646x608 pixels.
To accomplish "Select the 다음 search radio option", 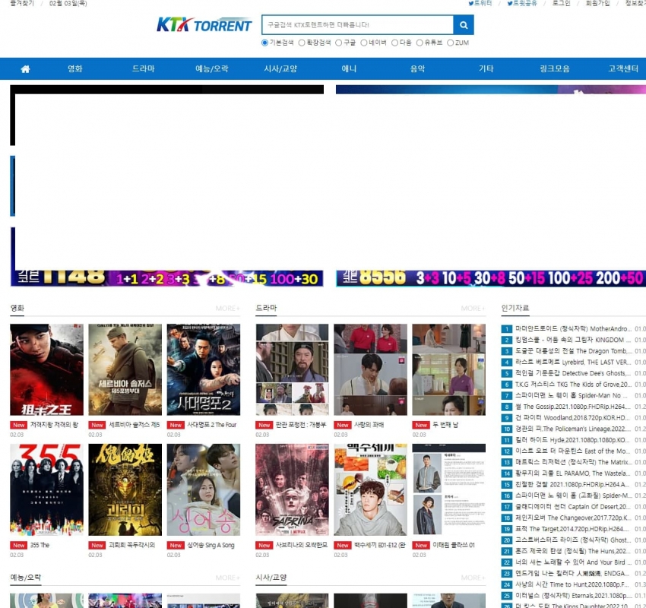I will point(394,43).
